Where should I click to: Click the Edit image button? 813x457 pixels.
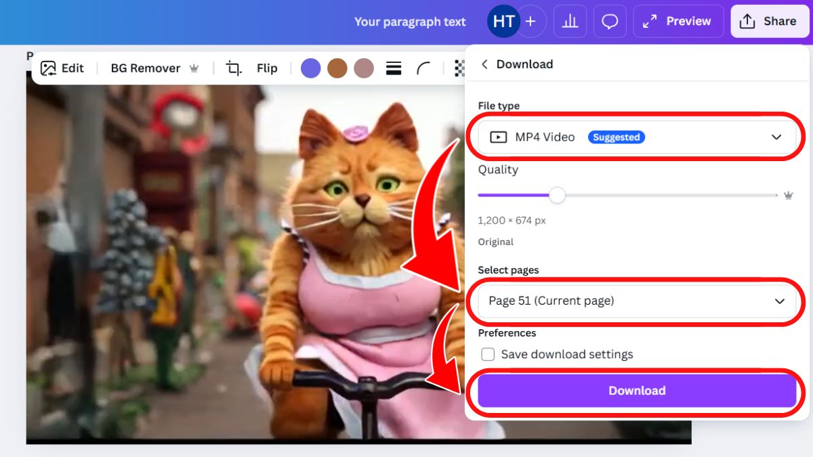[x=62, y=68]
